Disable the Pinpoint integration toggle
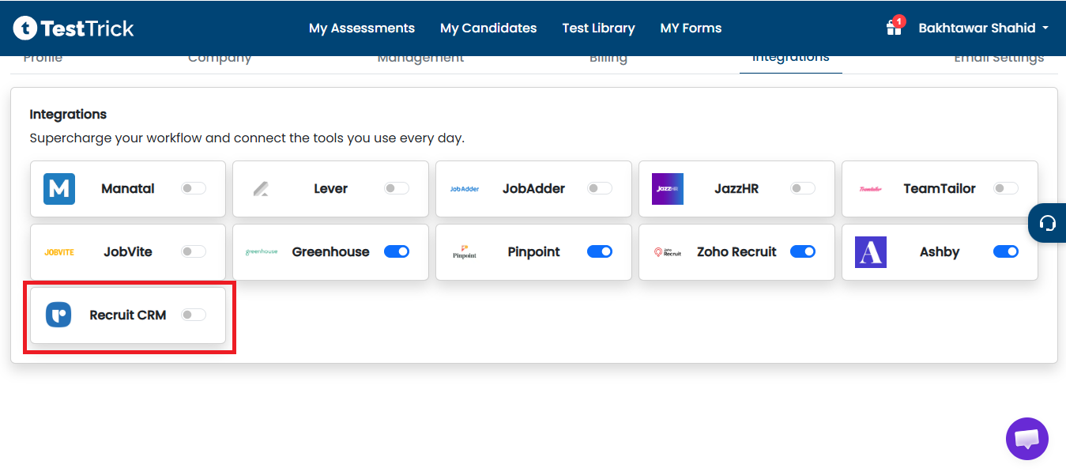The image size is (1066, 472). click(600, 251)
